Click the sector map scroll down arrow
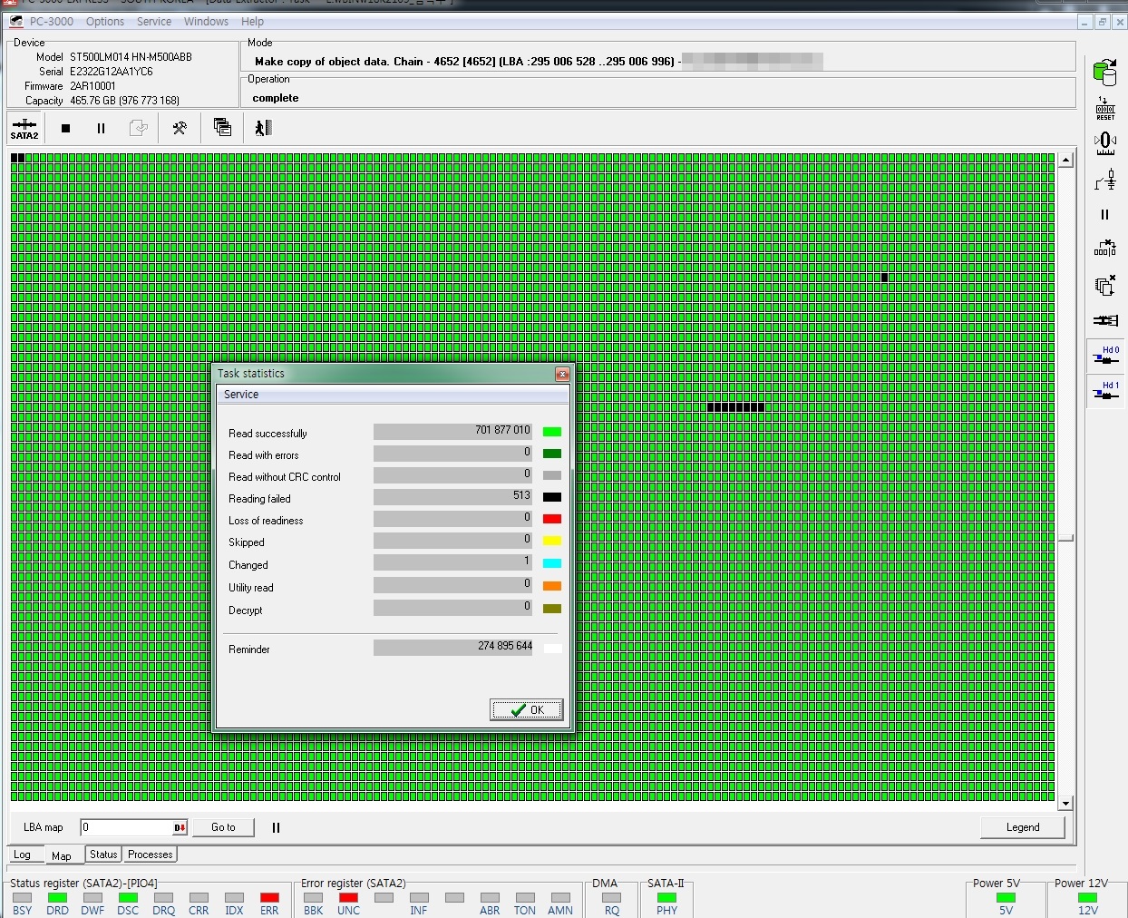1128x918 pixels. 1065,804
